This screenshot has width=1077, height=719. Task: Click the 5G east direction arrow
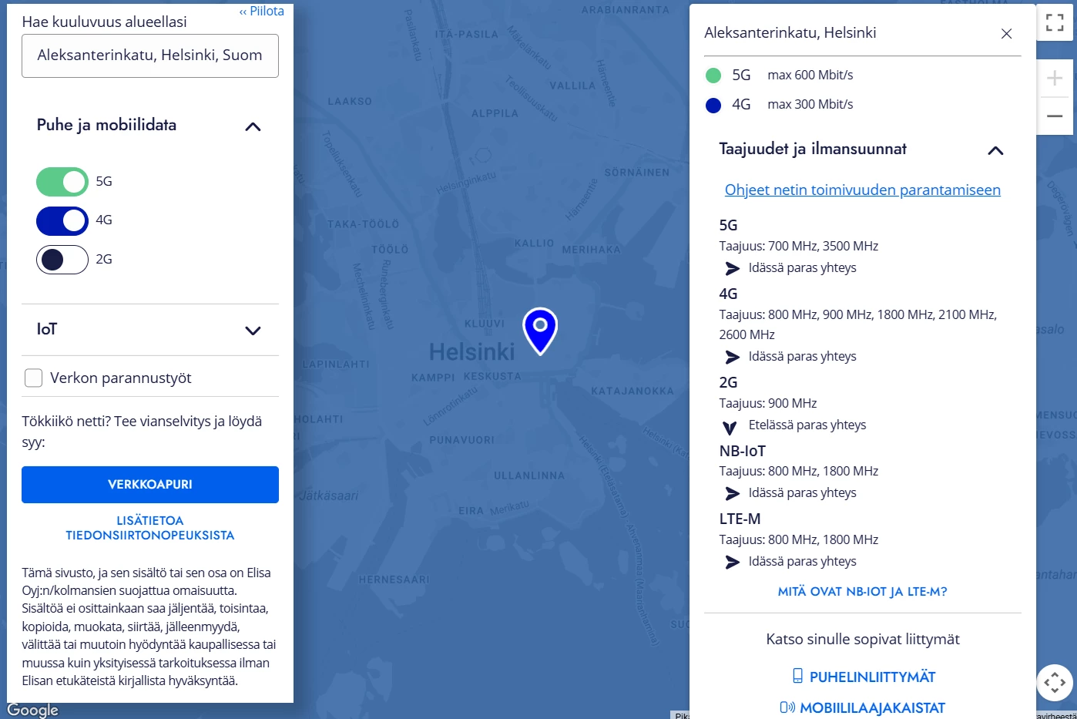pyautogui.click(x=732, y=268)
